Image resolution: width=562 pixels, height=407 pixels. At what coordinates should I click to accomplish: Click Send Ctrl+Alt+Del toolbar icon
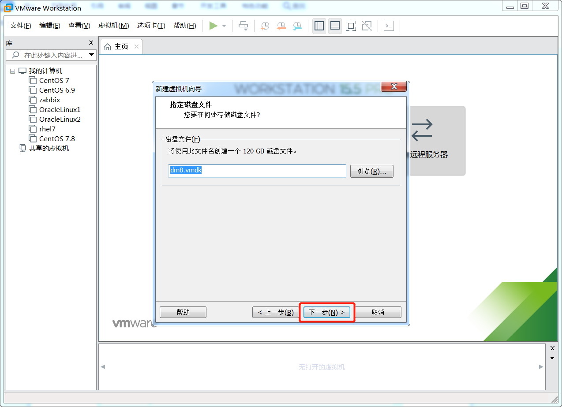[244, 26]
